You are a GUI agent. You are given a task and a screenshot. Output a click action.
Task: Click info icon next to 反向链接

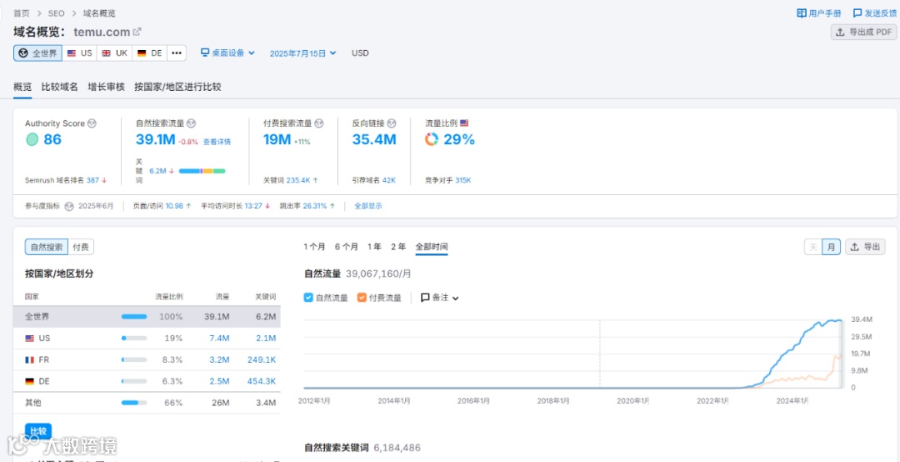pyautogui.click(x=392, y=123)
